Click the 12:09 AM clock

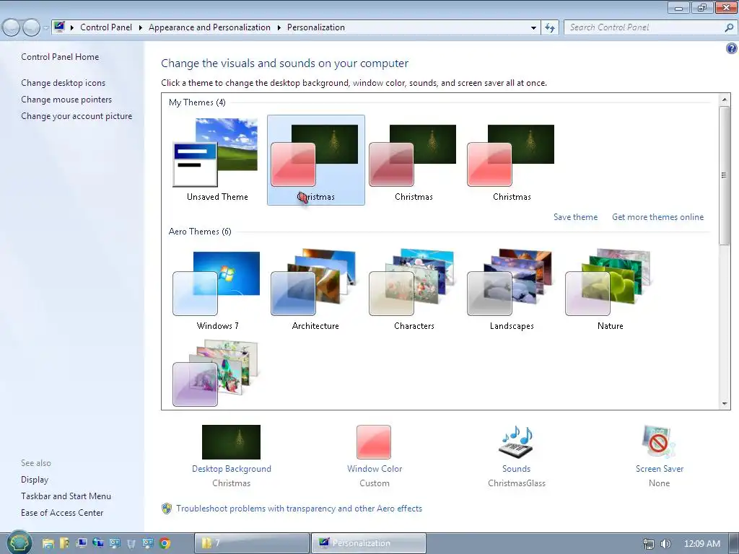(701, 544)
